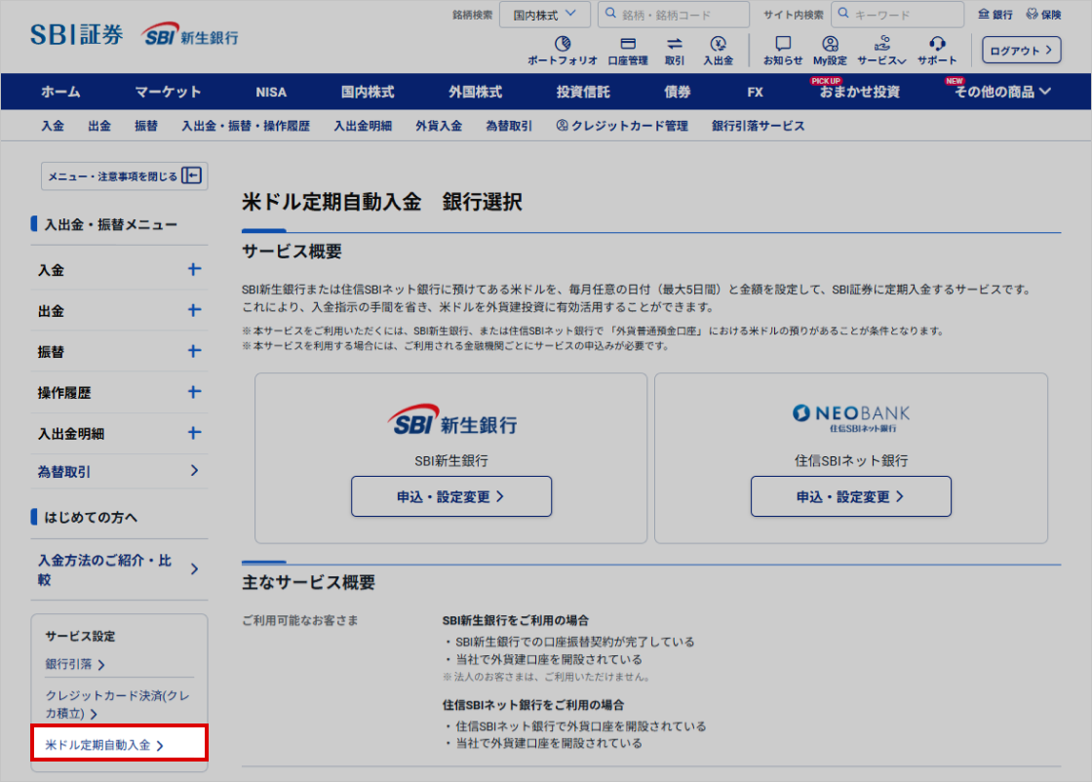Click the 口座管理 account management icon

coord(627,44)
